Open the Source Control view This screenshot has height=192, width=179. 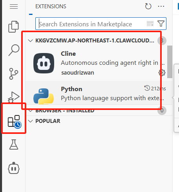coord(13,74)
